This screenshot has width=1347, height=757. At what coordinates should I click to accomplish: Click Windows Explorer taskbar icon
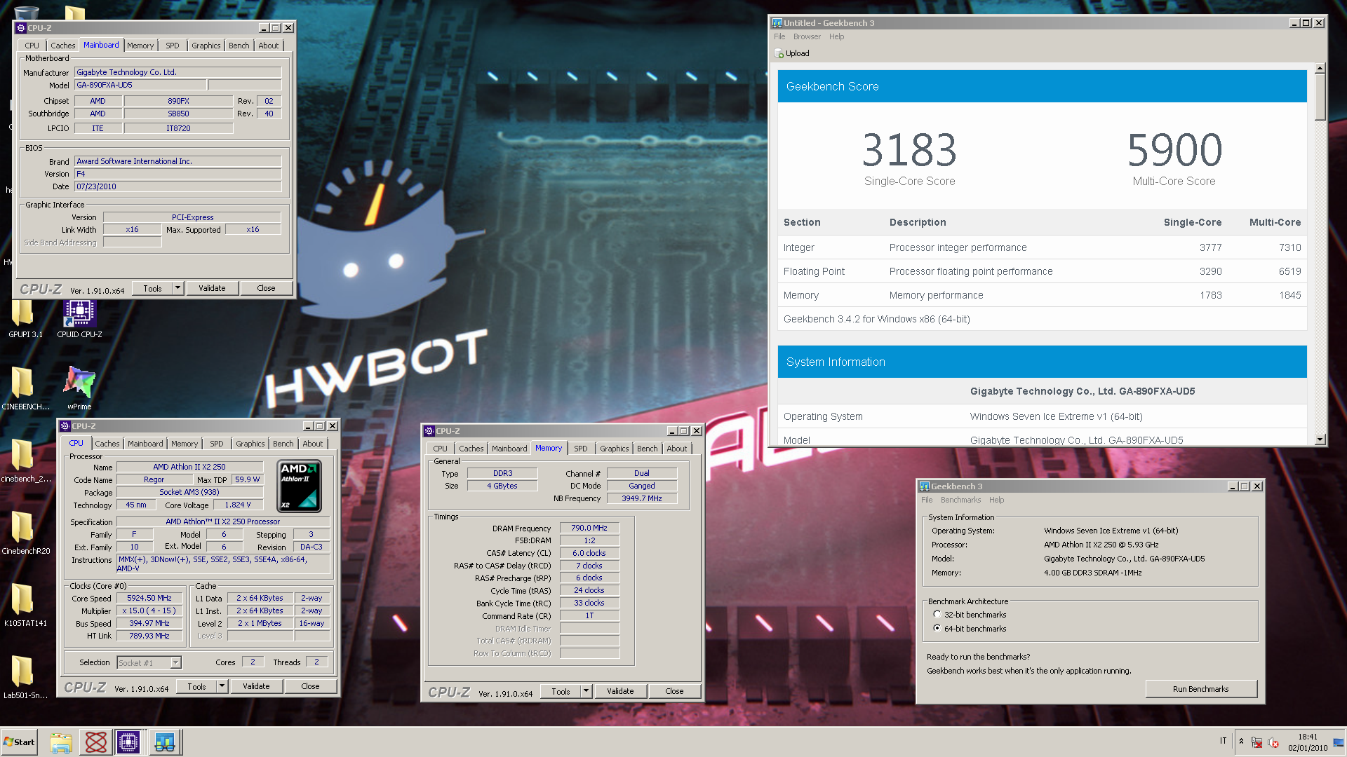(x=61, y=742)
